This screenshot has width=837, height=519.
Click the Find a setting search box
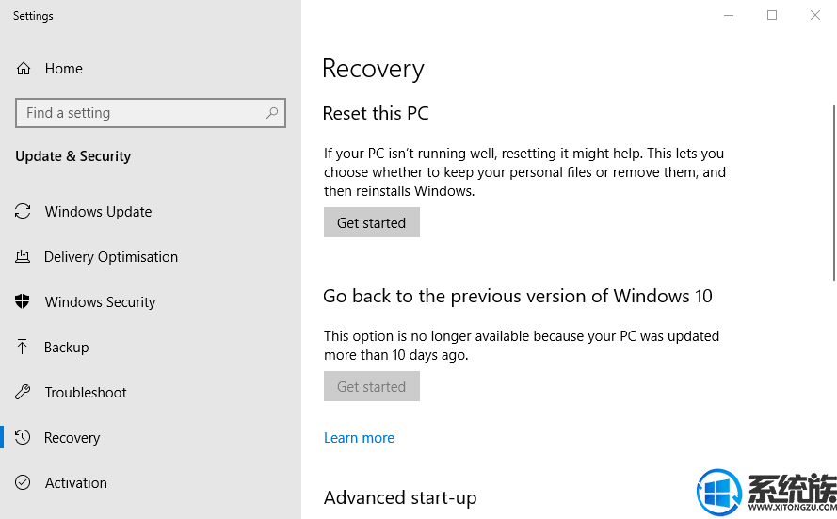tap(151, 113)
